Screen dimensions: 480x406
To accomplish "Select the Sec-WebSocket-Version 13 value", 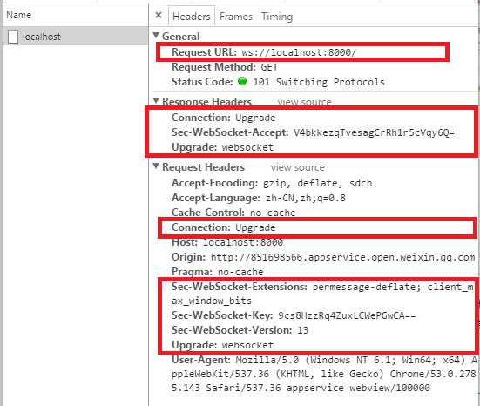I will (x=303, y=330).
